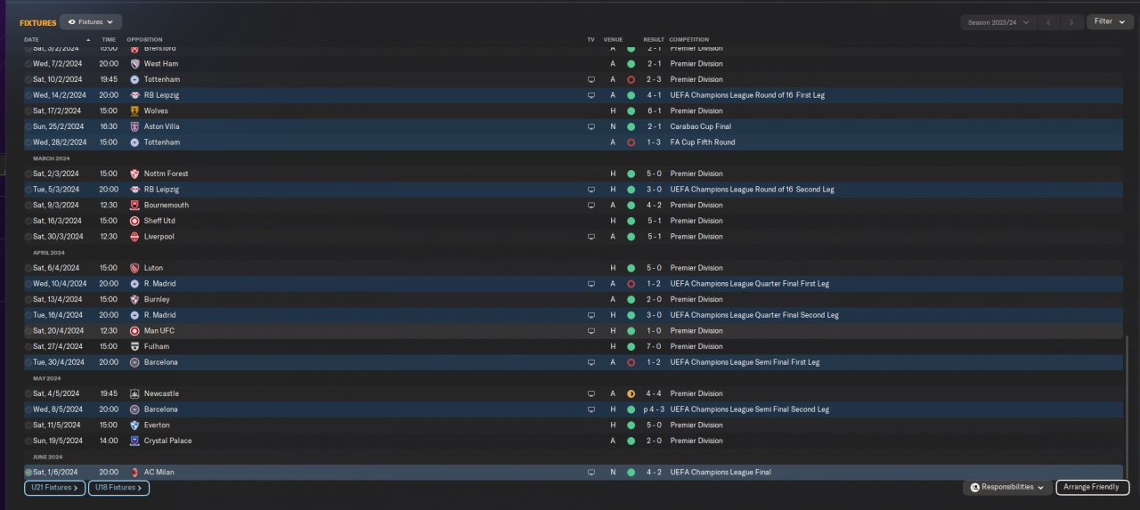
Task: Click the Arrange Friendly button
Action: (1093, 487)
